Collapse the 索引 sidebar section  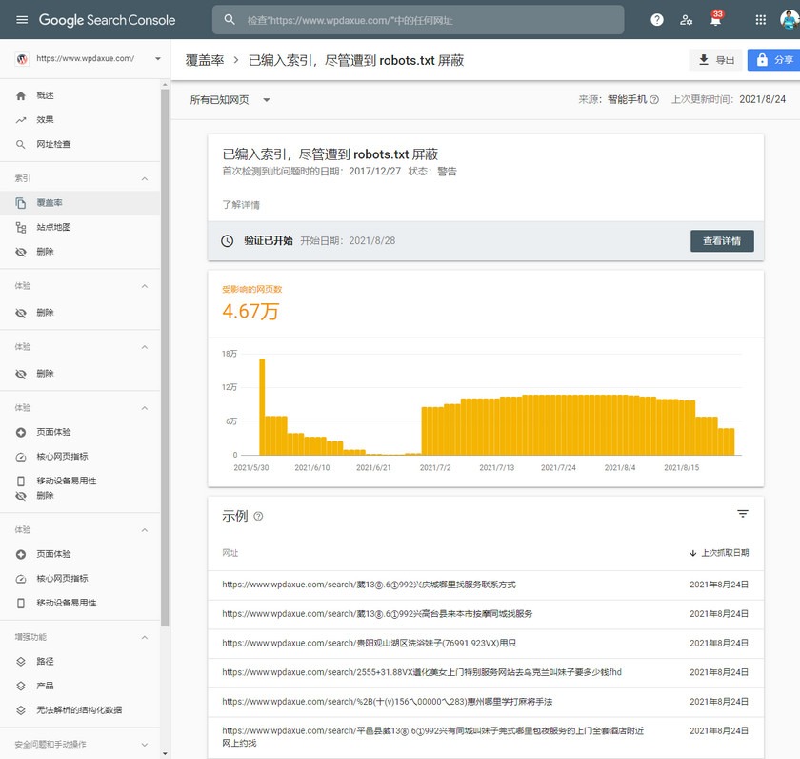click(x=145, y=178)
